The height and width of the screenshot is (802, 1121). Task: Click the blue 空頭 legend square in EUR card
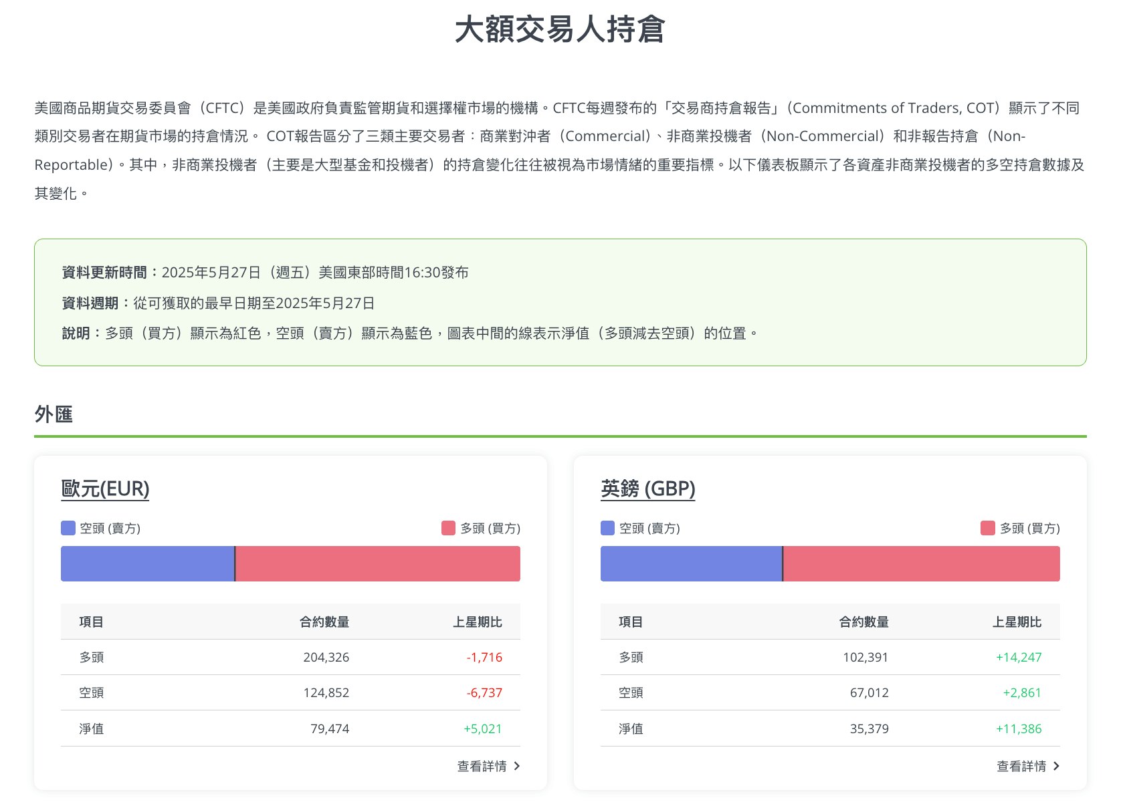68,528
